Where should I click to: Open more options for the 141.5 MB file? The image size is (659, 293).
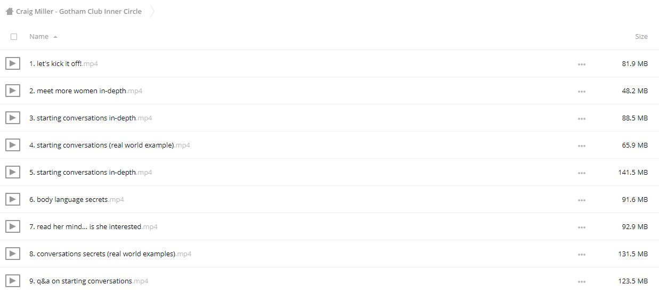(x=581, y=173)
